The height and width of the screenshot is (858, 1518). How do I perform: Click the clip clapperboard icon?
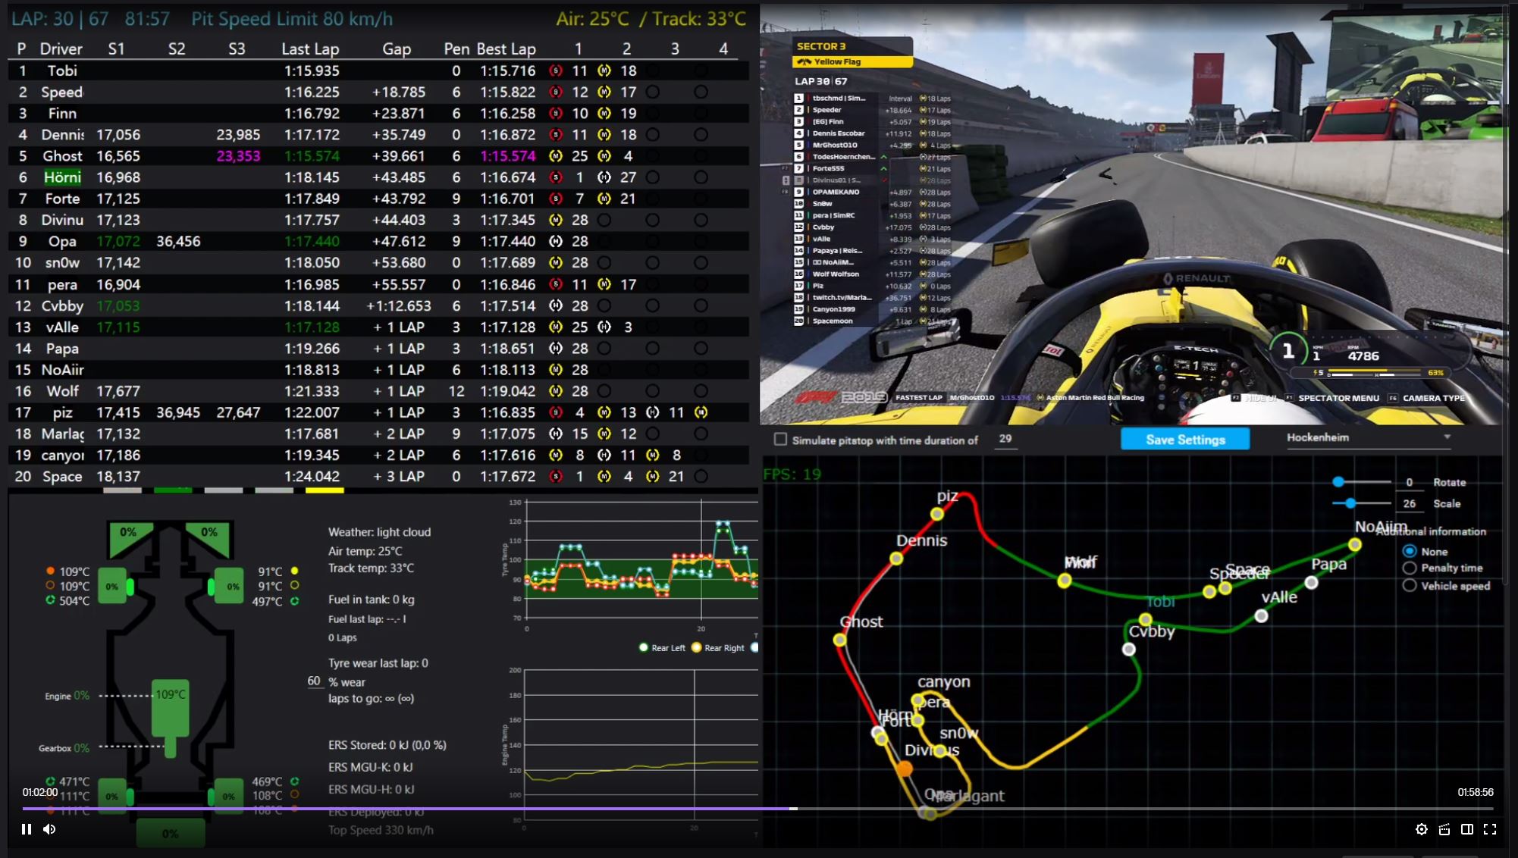[x=1444, y=829]
